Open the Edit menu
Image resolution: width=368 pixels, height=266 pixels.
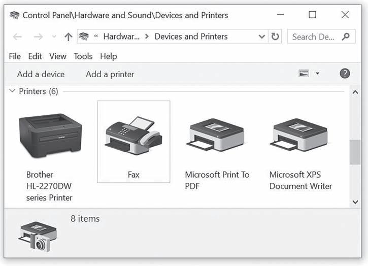(35, 56)
